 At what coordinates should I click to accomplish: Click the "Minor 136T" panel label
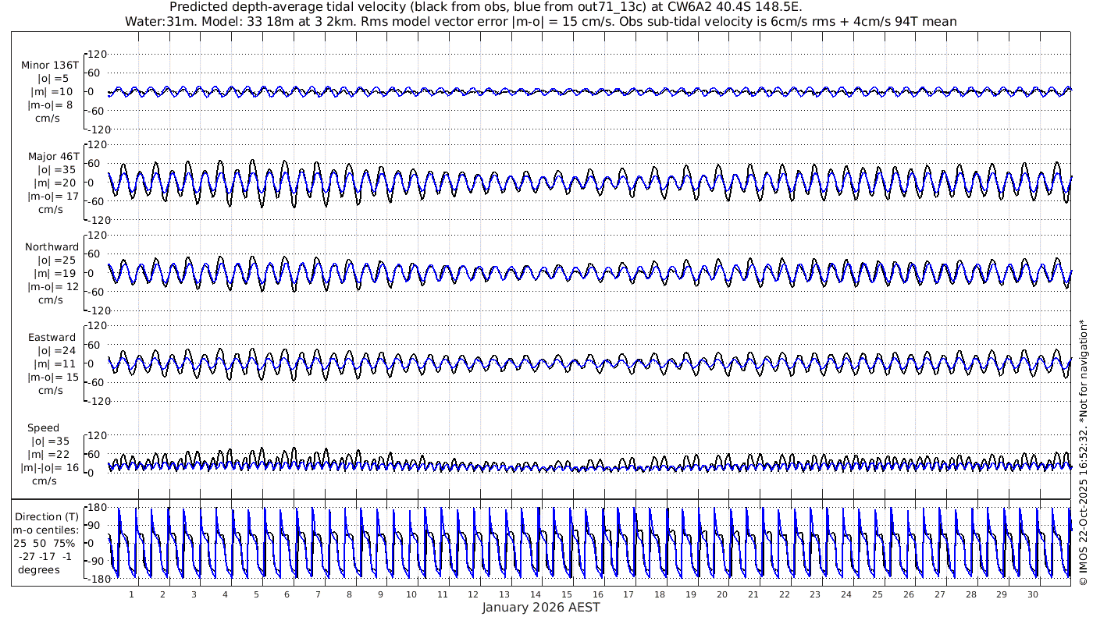tap(50, 65)
